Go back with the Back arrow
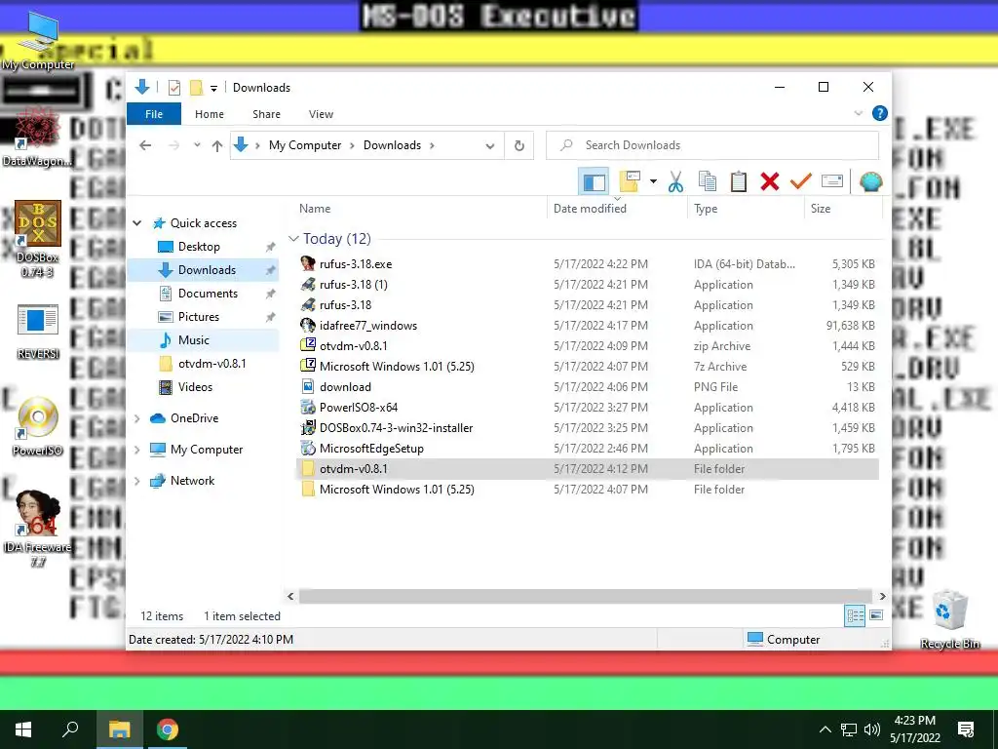 coord(145,146)
